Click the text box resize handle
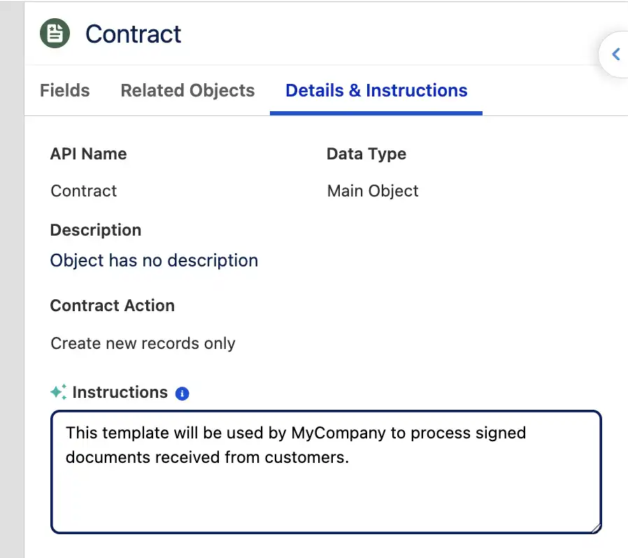This screenshot has height=558, width=628. [595, 529]
